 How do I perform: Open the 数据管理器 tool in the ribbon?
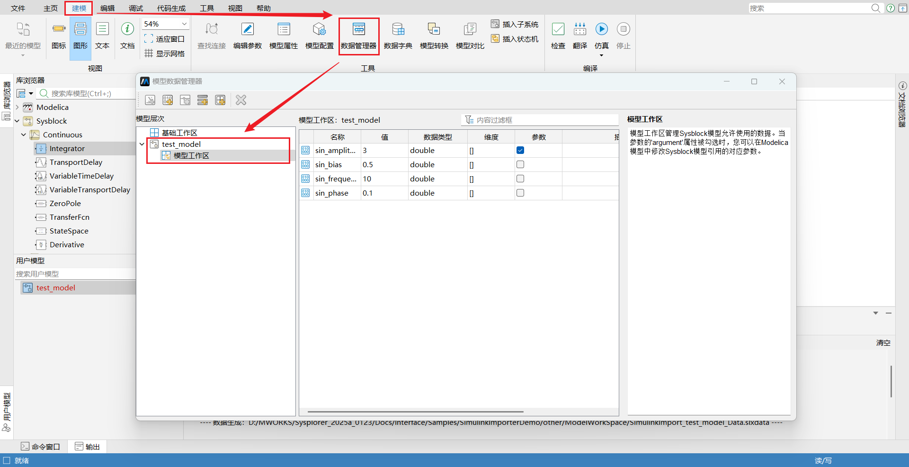pyautogui.click(x=358, y=36)
